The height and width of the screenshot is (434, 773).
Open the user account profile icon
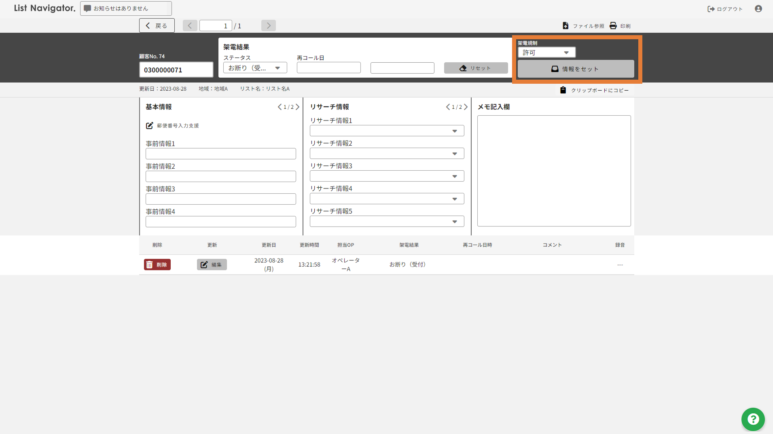click(x=758, y=9)
